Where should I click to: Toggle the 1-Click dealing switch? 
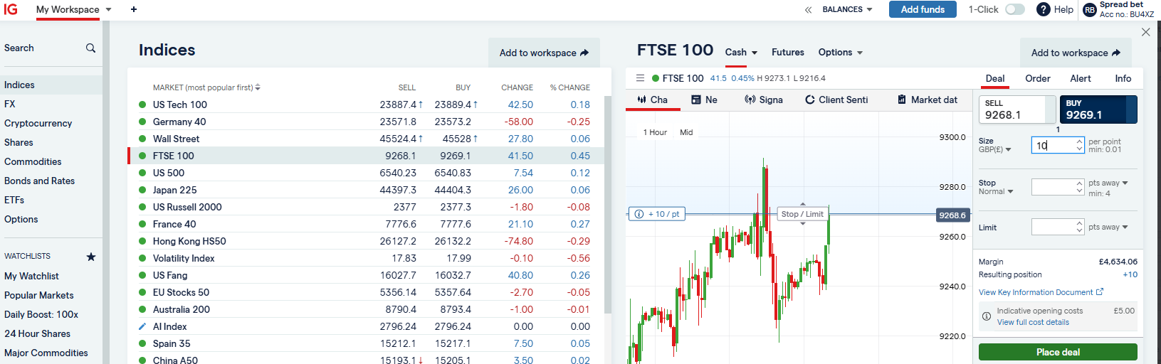pos(1015,9)
